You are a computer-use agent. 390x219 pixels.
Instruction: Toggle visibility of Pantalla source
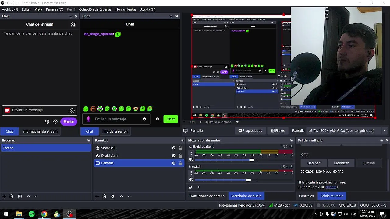coord(174,163)
